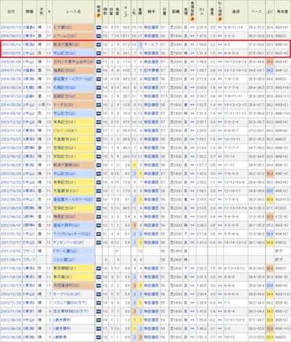Play race video for 2015/05/10 新潟大賞典 row
The width and height of the screenshot is (291, 342).
98,44
